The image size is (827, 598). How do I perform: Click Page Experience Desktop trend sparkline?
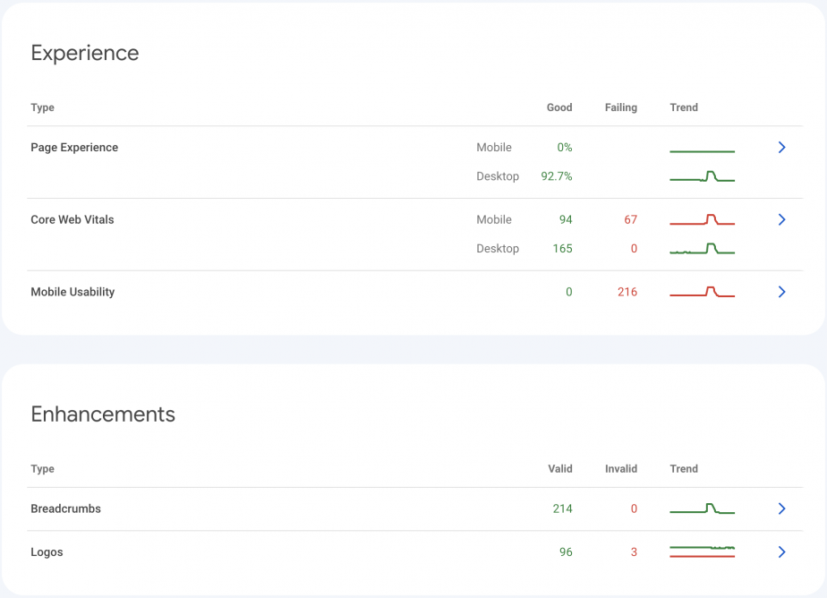(x=702, y=176)
